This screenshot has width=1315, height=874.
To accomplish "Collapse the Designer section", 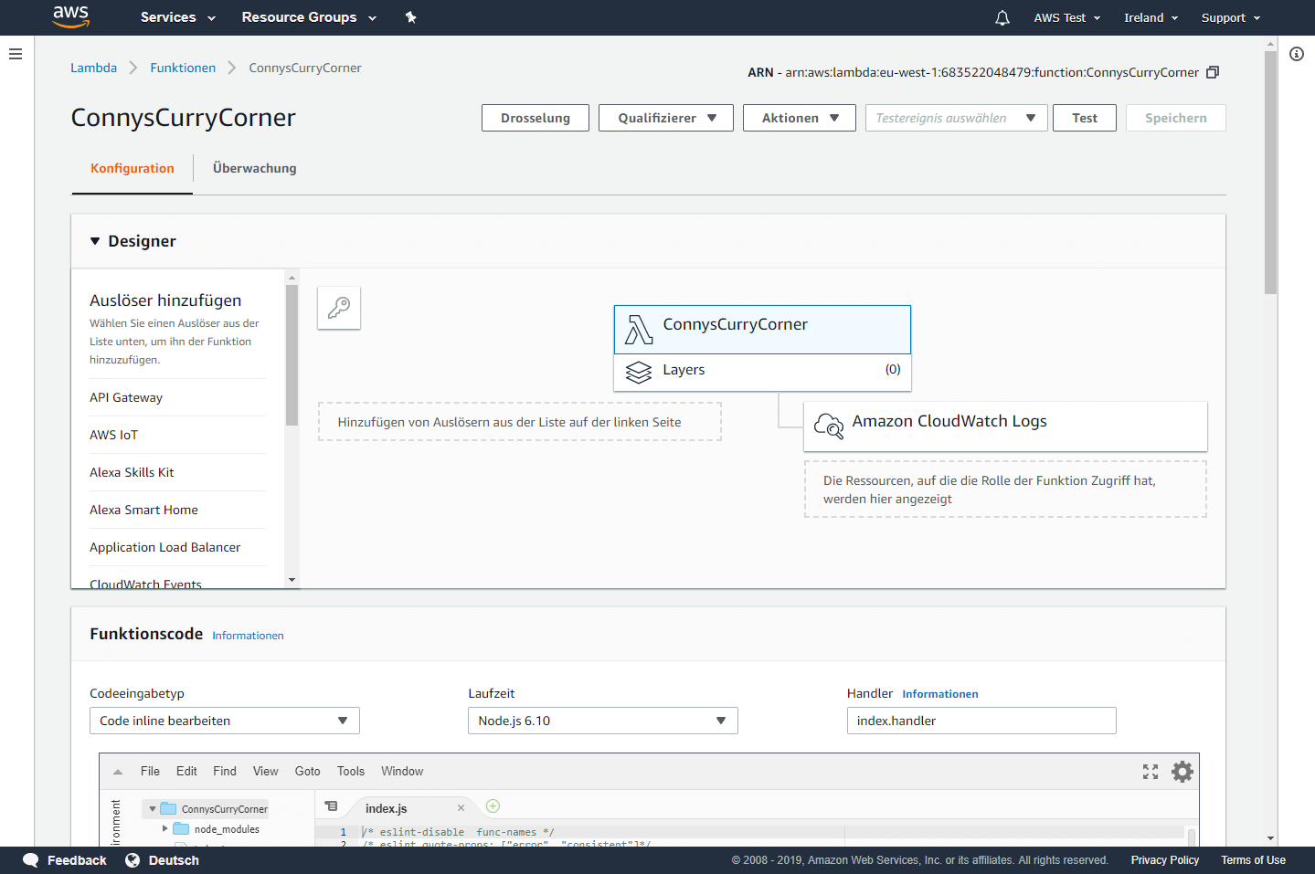I will click(95, 241).
